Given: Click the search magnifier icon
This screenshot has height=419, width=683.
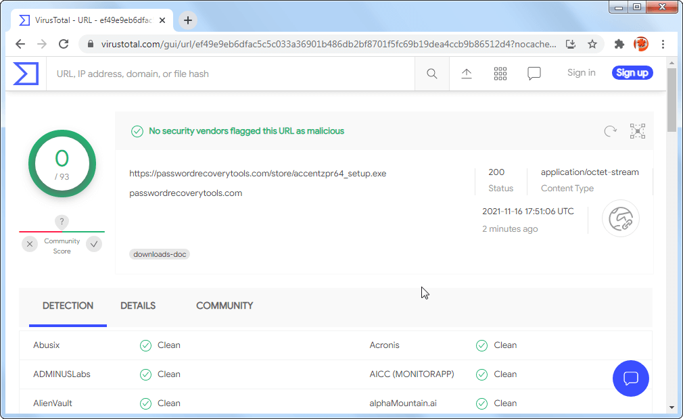Looking at the screenshot, I should tap(431, 74).
